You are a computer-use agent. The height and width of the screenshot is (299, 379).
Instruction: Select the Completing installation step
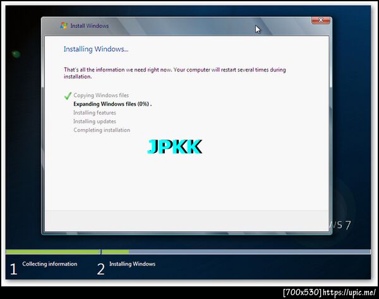pyautogui.click(x=102, y=130)
